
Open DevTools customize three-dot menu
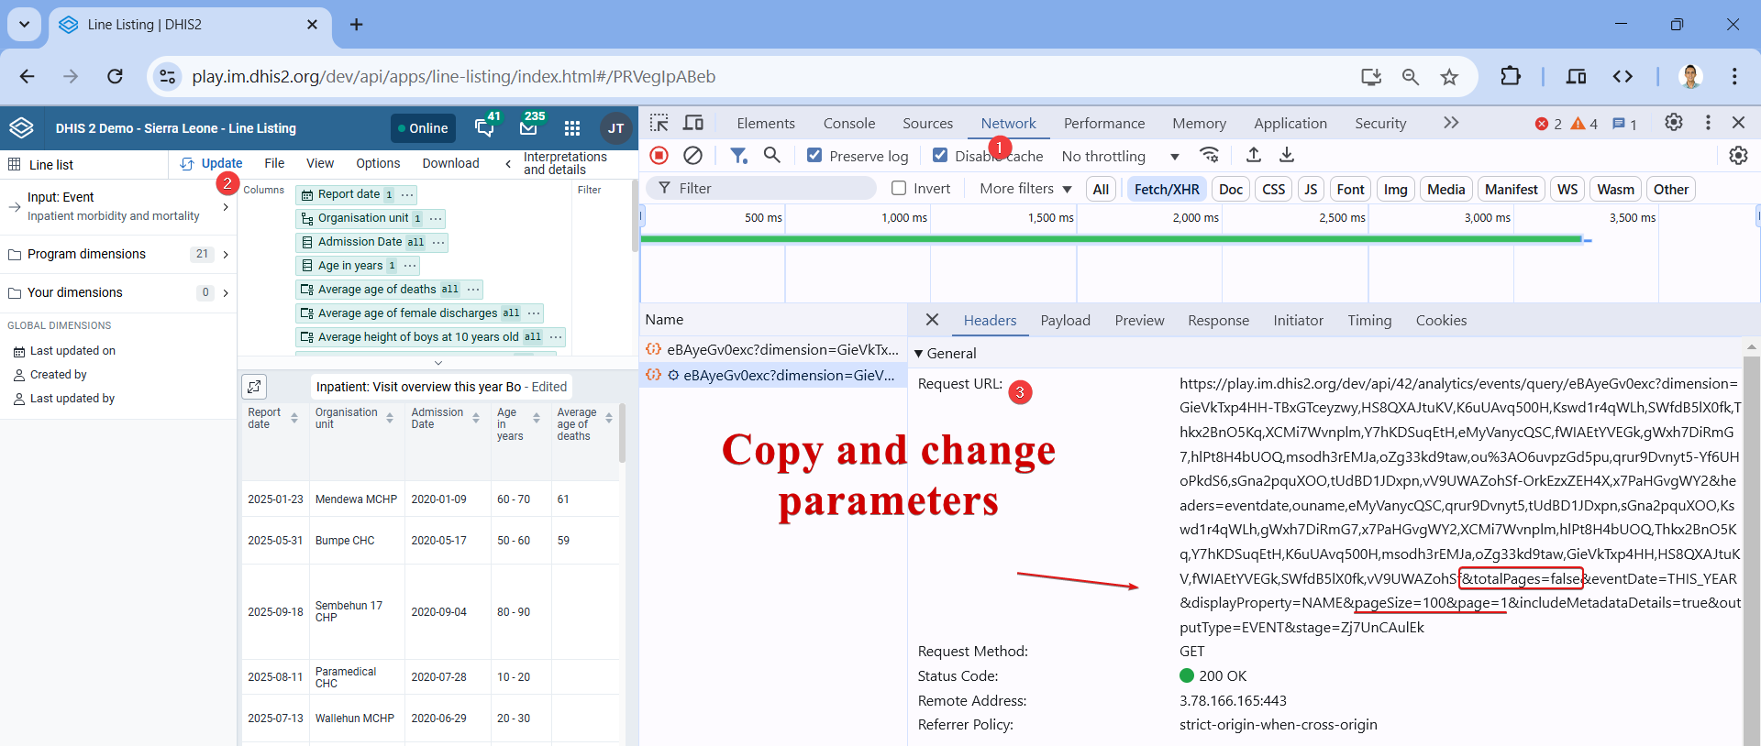[1708, 123]
